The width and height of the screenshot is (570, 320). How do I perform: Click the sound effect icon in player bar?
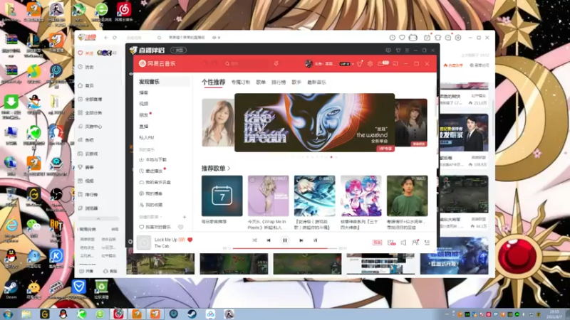tap(391, 242)
